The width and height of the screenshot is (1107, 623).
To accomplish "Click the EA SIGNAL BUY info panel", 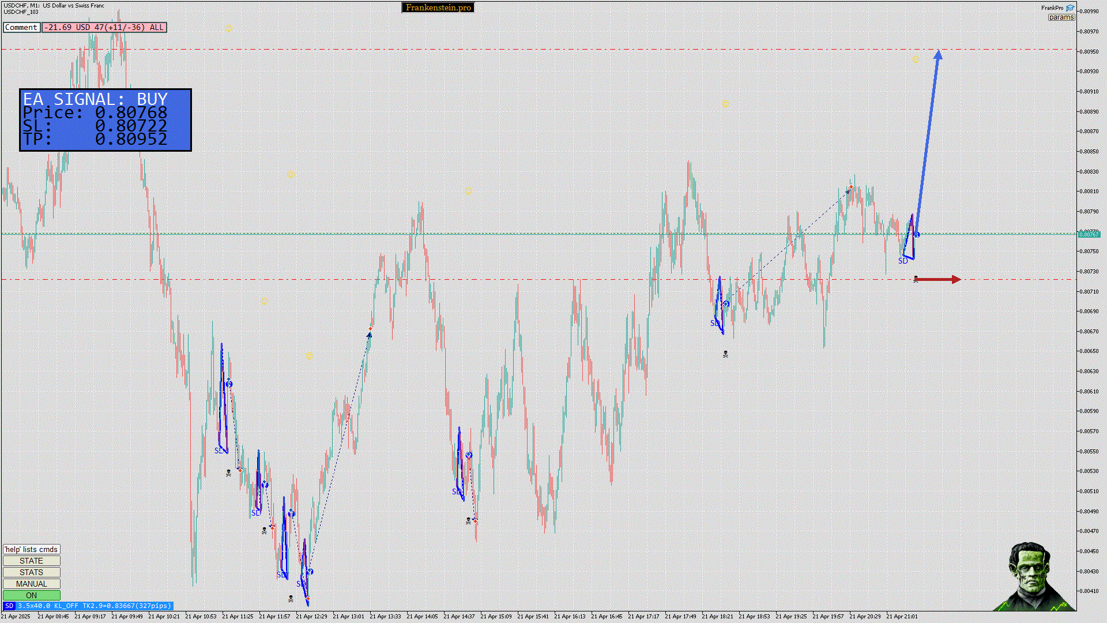I will pyautogui.click(x=106, y=120).
